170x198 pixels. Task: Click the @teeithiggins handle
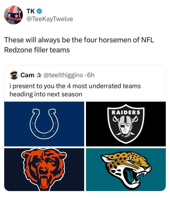tap(63, 75)
